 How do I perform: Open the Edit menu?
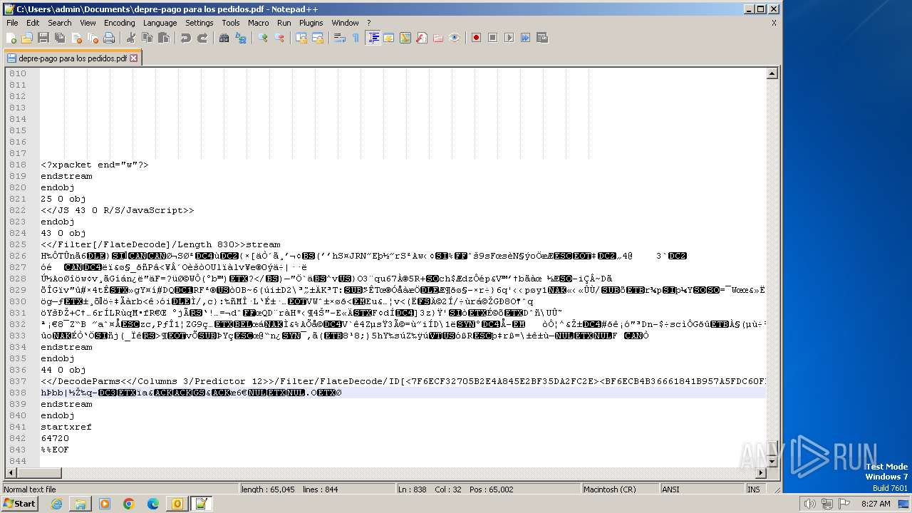tap(33, 23)
